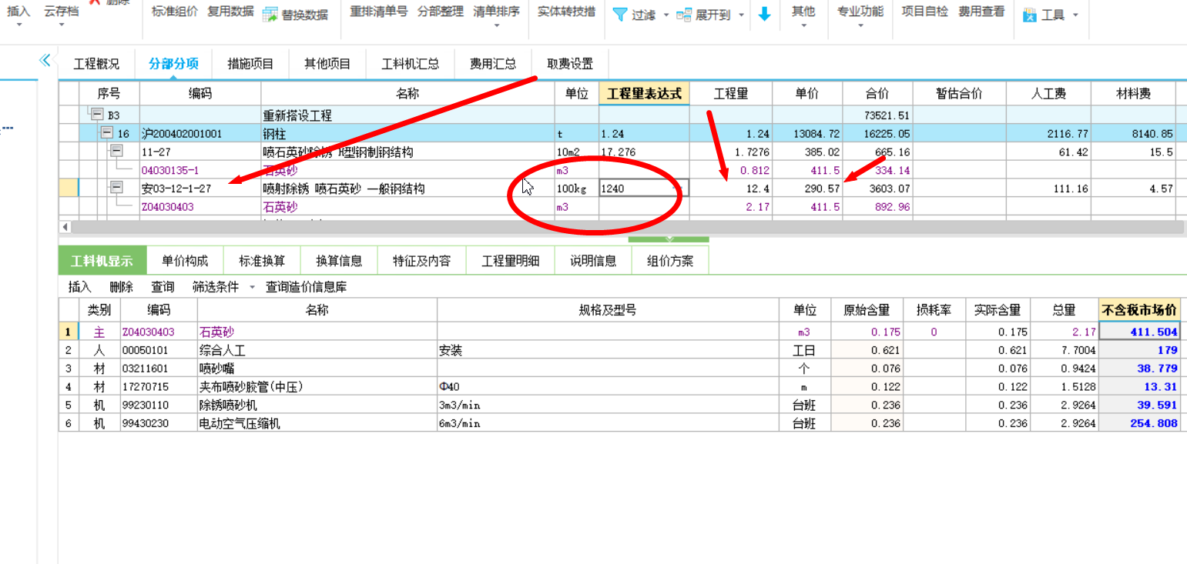The image size is (1187, 564).
Task: Select the 重新搭设工程 row name
Action: pyautogui.click(x=407, y=115)
